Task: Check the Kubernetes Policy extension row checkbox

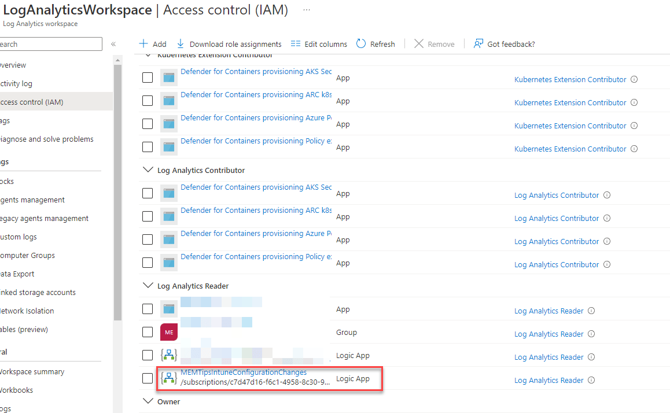Action: point(148,147)
